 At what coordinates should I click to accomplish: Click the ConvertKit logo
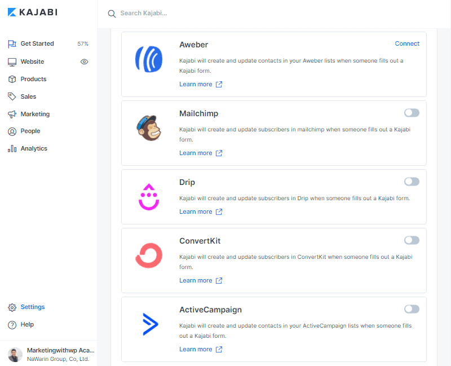point(149,255)
